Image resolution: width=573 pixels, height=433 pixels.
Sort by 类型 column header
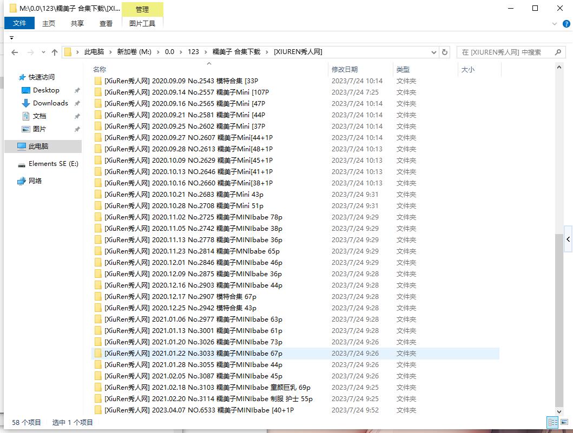[x=403, y=69]
